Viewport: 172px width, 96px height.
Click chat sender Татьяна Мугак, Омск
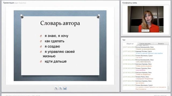(x=142, y=77)
